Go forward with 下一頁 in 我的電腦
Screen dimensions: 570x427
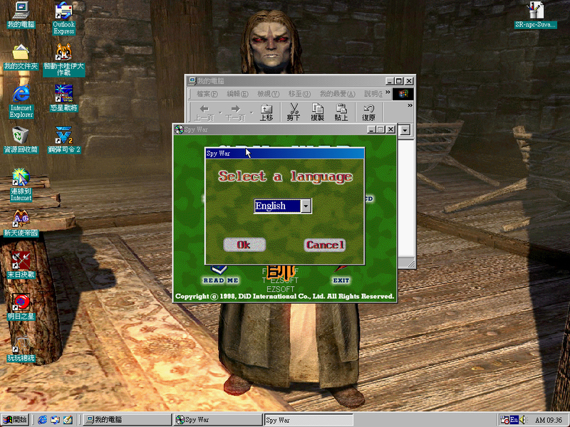(x=235, y=112)
